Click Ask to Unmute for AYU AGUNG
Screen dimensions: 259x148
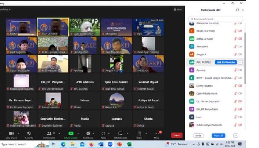(226, 62)
